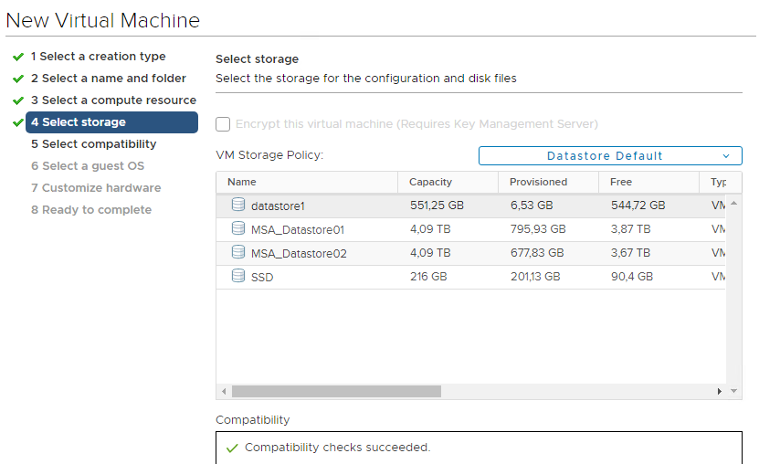
Task: Select the SSD datastore row
Action: pos(470,277)
